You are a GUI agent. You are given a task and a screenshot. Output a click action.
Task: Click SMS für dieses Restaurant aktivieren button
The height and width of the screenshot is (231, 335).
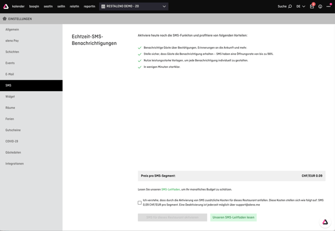point(172,218)
